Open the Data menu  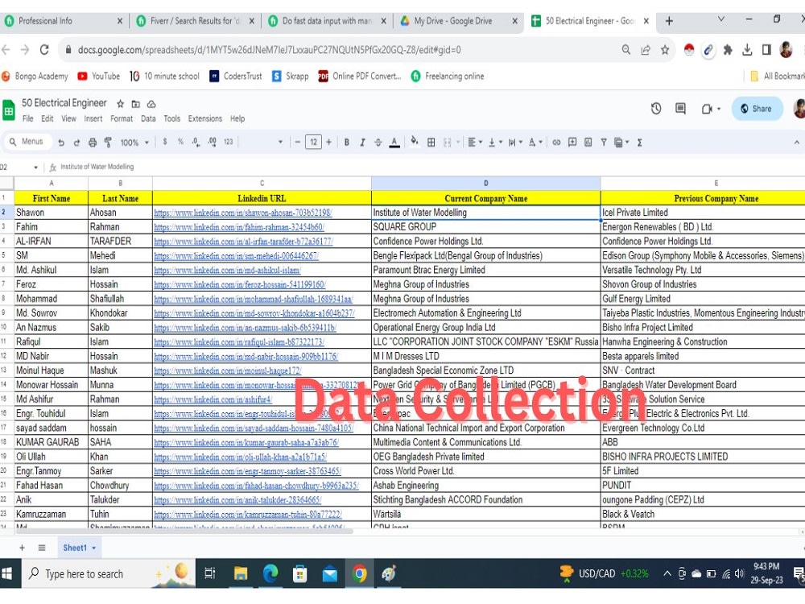pyautogui.click(x=148, y=118)
